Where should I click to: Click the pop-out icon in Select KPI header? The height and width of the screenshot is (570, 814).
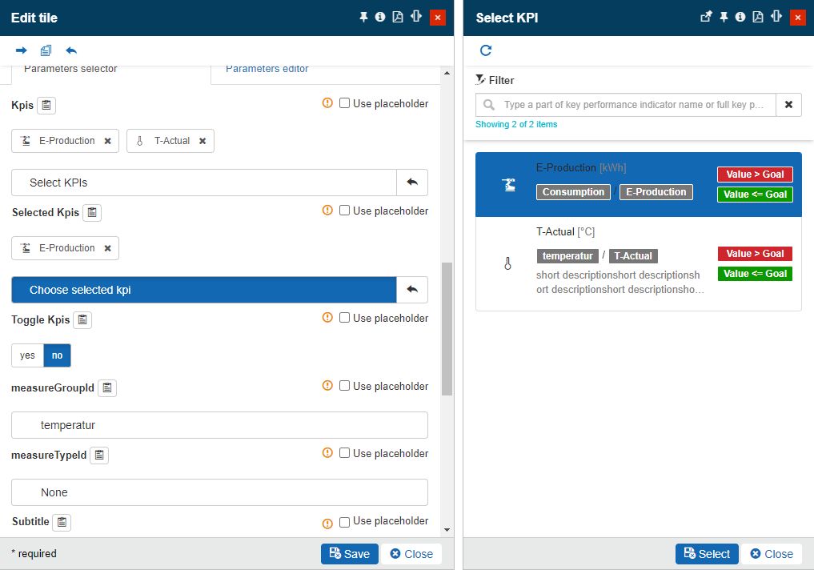tap(706, 17)
